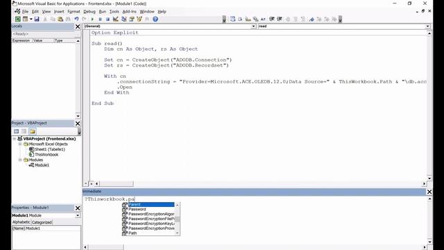This screenshot has width=444, height=250.
Task: Open Standard toolbar options arrow
Action: point(224,19)
